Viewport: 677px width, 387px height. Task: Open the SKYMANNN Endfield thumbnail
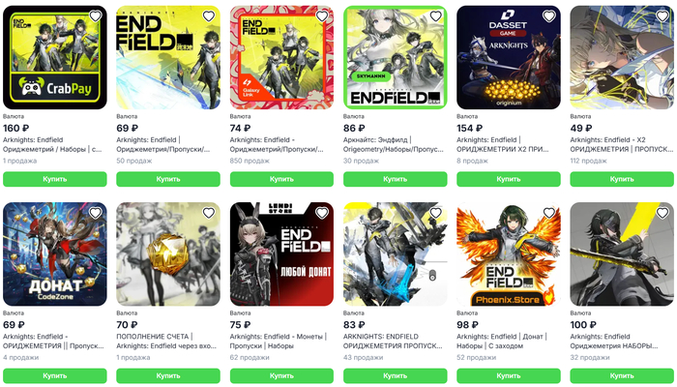click(x=395, y=57)
